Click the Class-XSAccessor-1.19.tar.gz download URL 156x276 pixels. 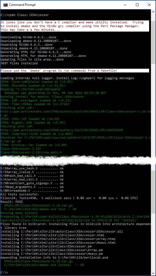click(76, 113)
